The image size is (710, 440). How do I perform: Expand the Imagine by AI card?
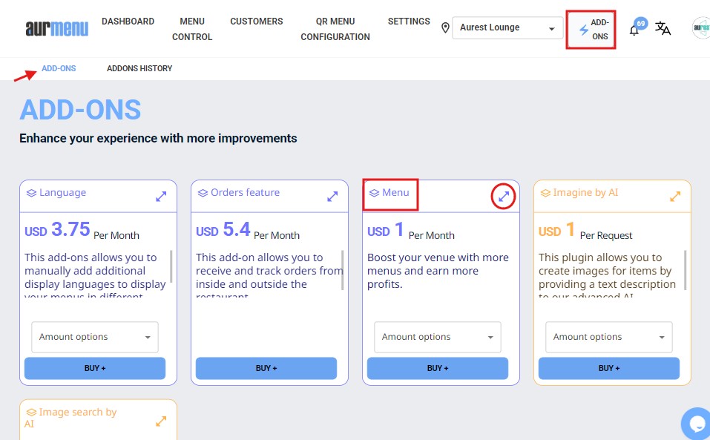pos(675,197)
